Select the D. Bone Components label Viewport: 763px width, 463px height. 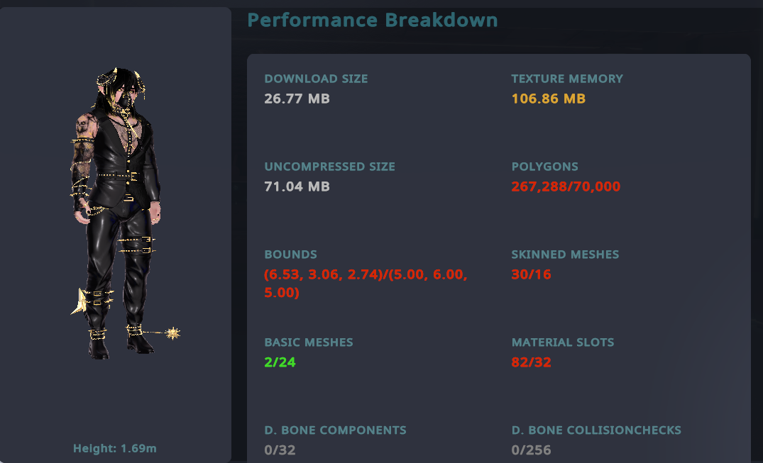pyautogui.click(x=335, y=430)
